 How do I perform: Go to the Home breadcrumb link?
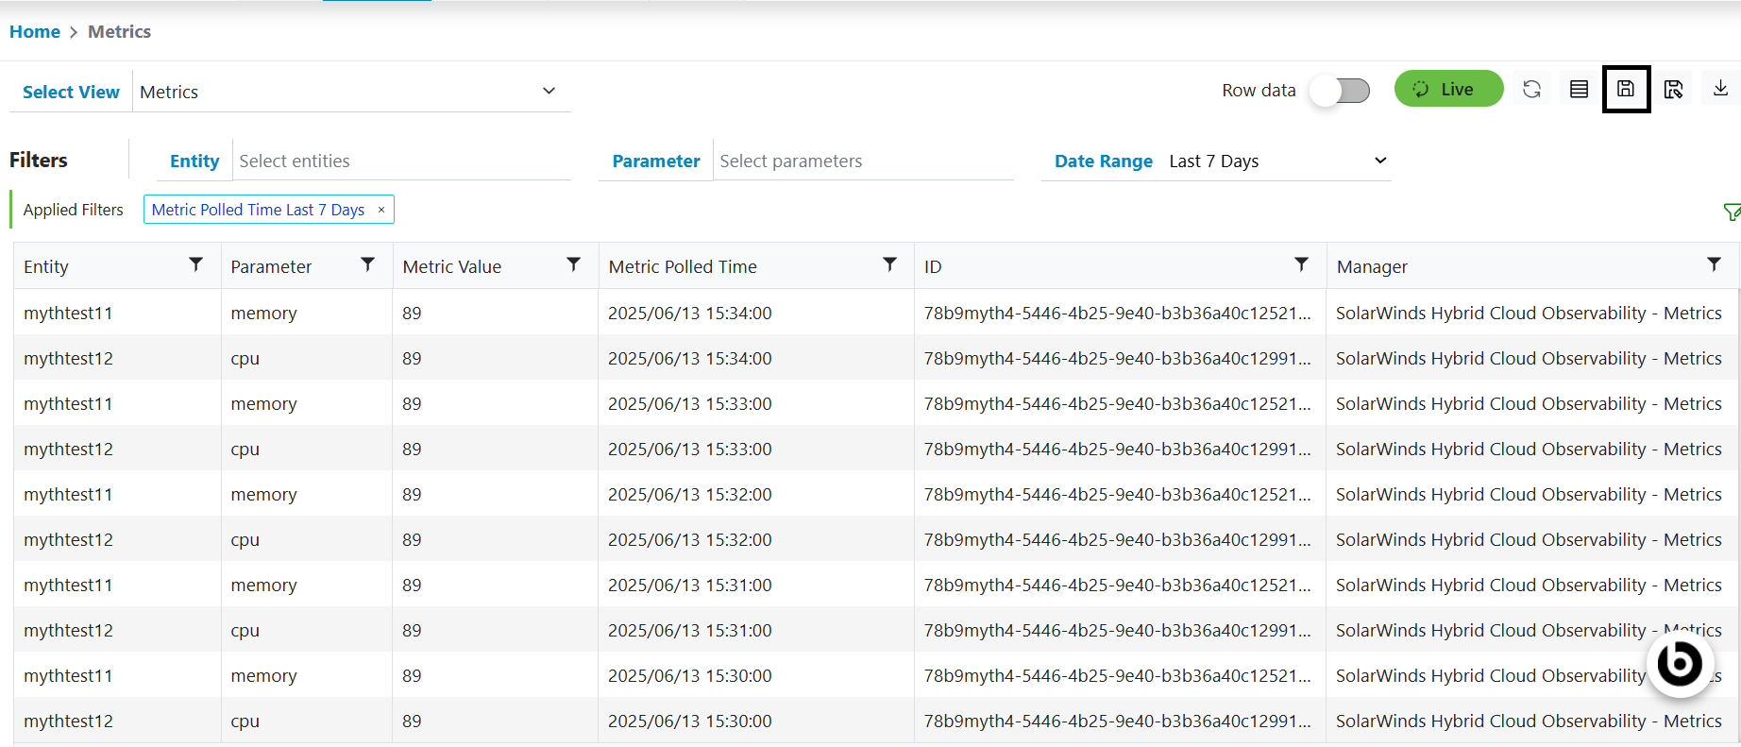35,32
